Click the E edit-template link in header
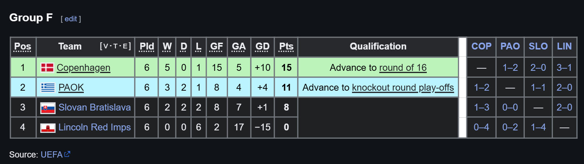Screen dimensions: 584x164 tap(125, 46)
